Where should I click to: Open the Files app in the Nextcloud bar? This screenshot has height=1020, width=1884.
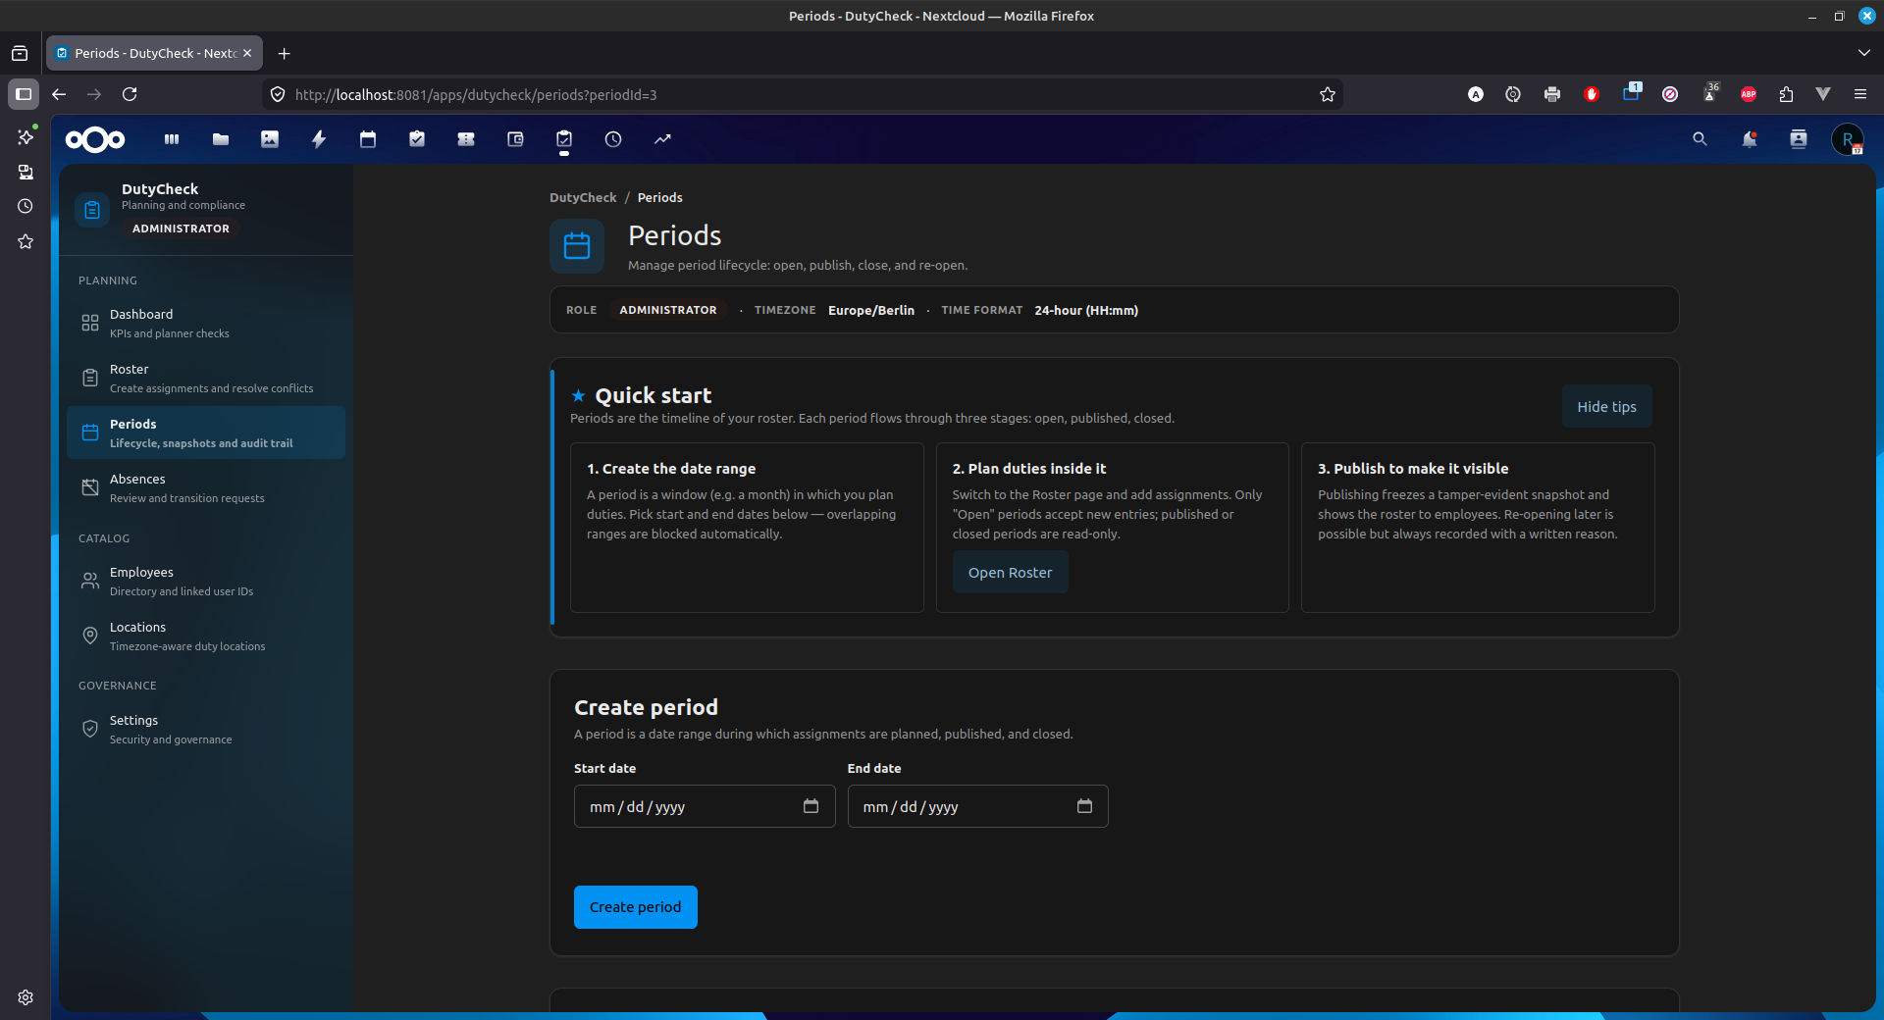(221, 139)
